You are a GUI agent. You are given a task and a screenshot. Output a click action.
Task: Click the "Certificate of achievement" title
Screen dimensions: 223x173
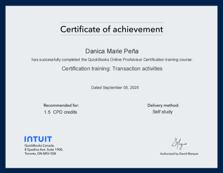(x=111, y=29)
